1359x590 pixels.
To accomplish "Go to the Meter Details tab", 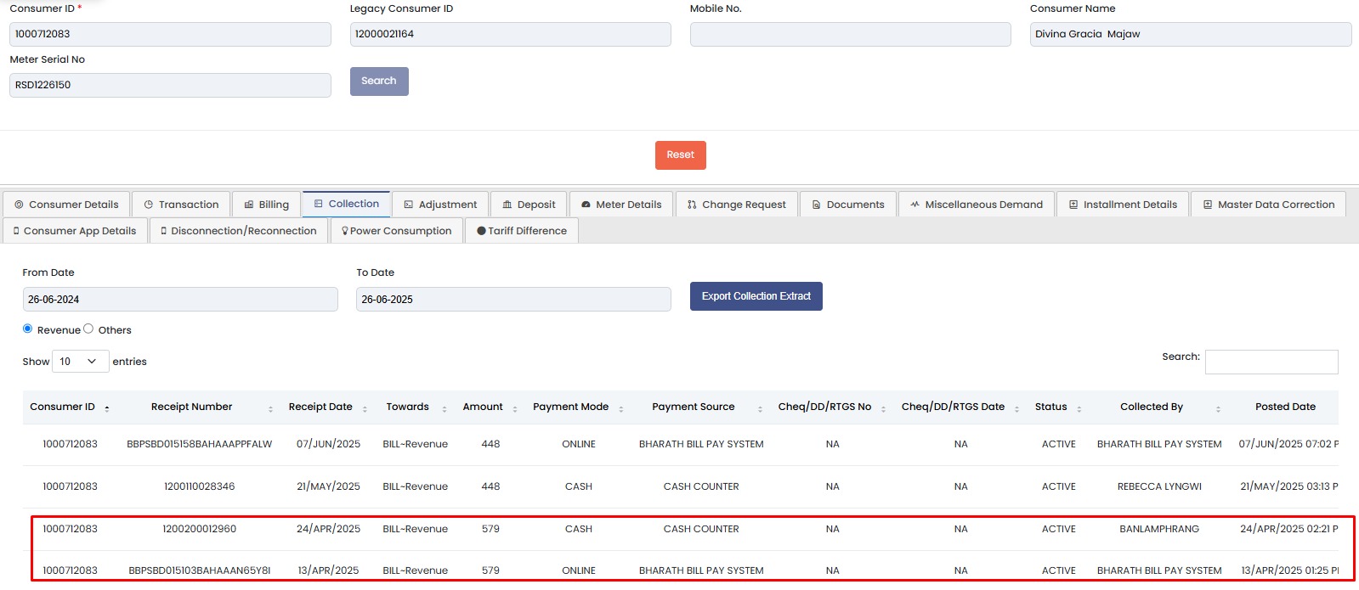I will coord(620,205).
